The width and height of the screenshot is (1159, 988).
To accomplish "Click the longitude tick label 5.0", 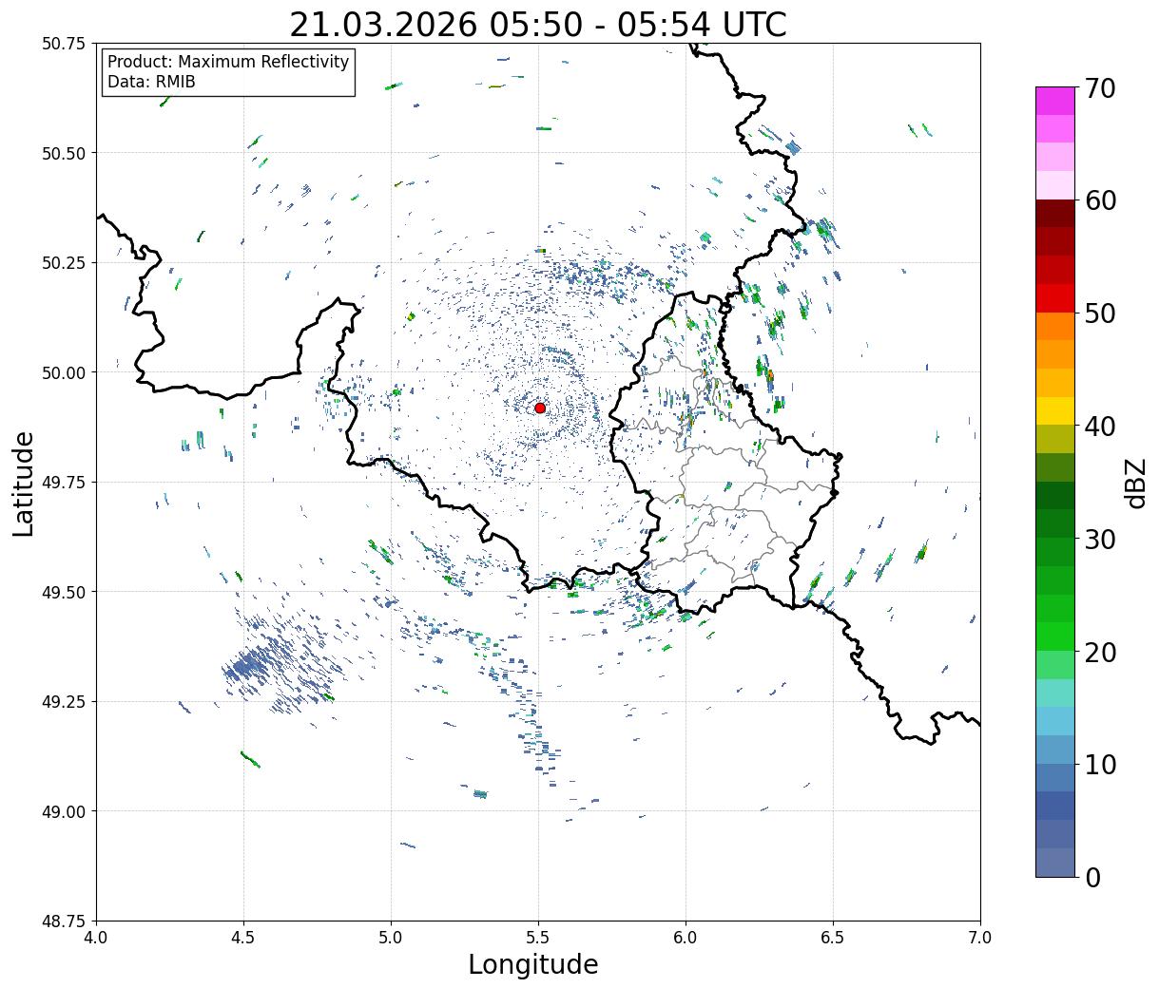I will [x=391, y=938].
